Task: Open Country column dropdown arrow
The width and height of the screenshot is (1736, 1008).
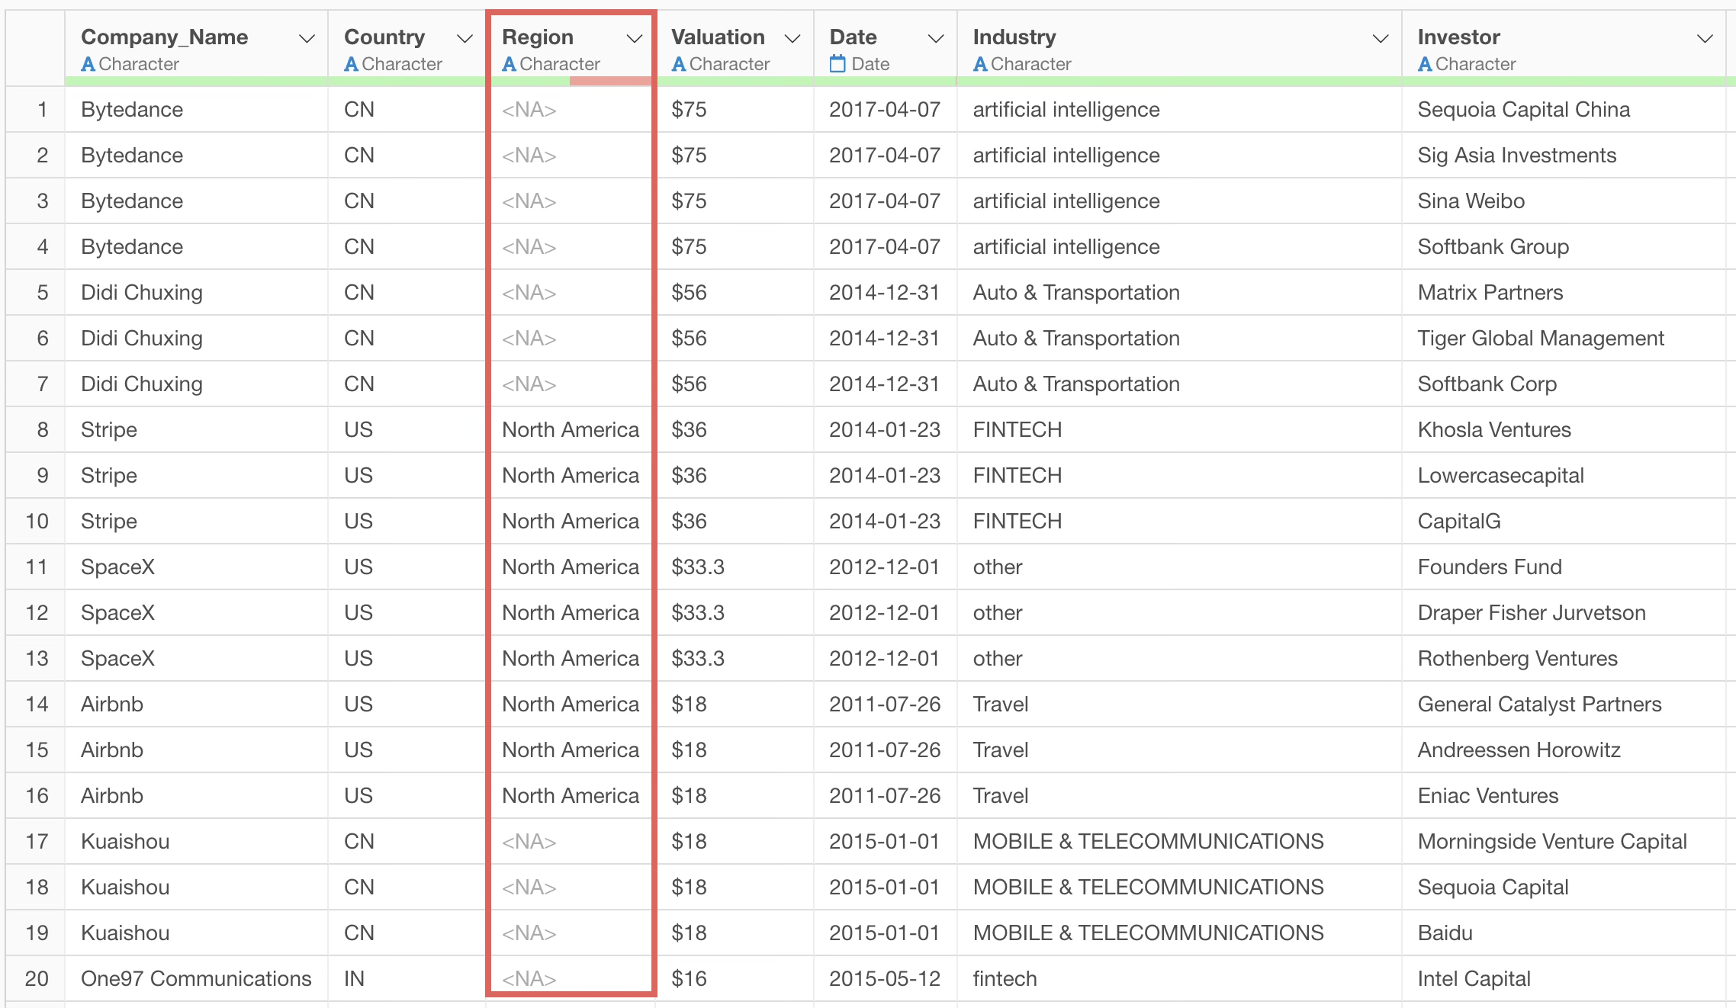Action: [464, 39]
